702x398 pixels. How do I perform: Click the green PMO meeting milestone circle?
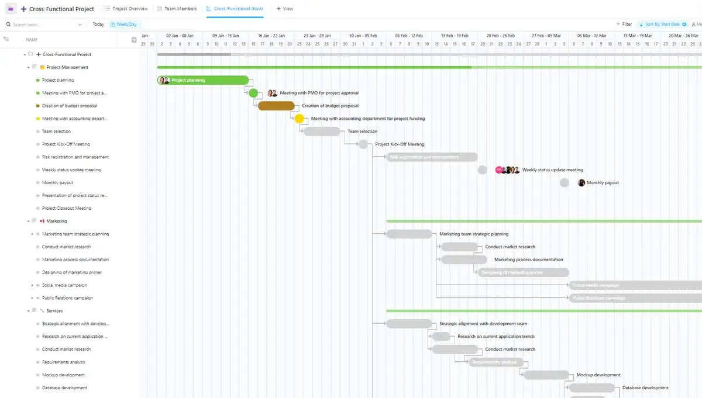(253, 93)
